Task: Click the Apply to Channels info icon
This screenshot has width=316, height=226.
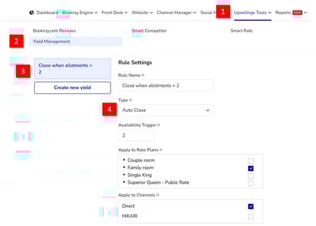Action: [158, 195]
